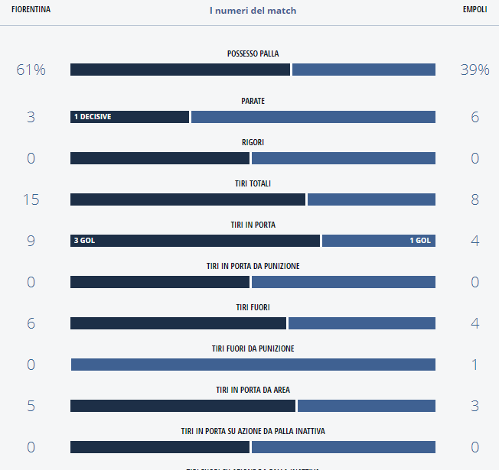The image size is (499, 470).
Task: Click the '1 DECISIVE' saves bar segment
Action: [129, 117]
